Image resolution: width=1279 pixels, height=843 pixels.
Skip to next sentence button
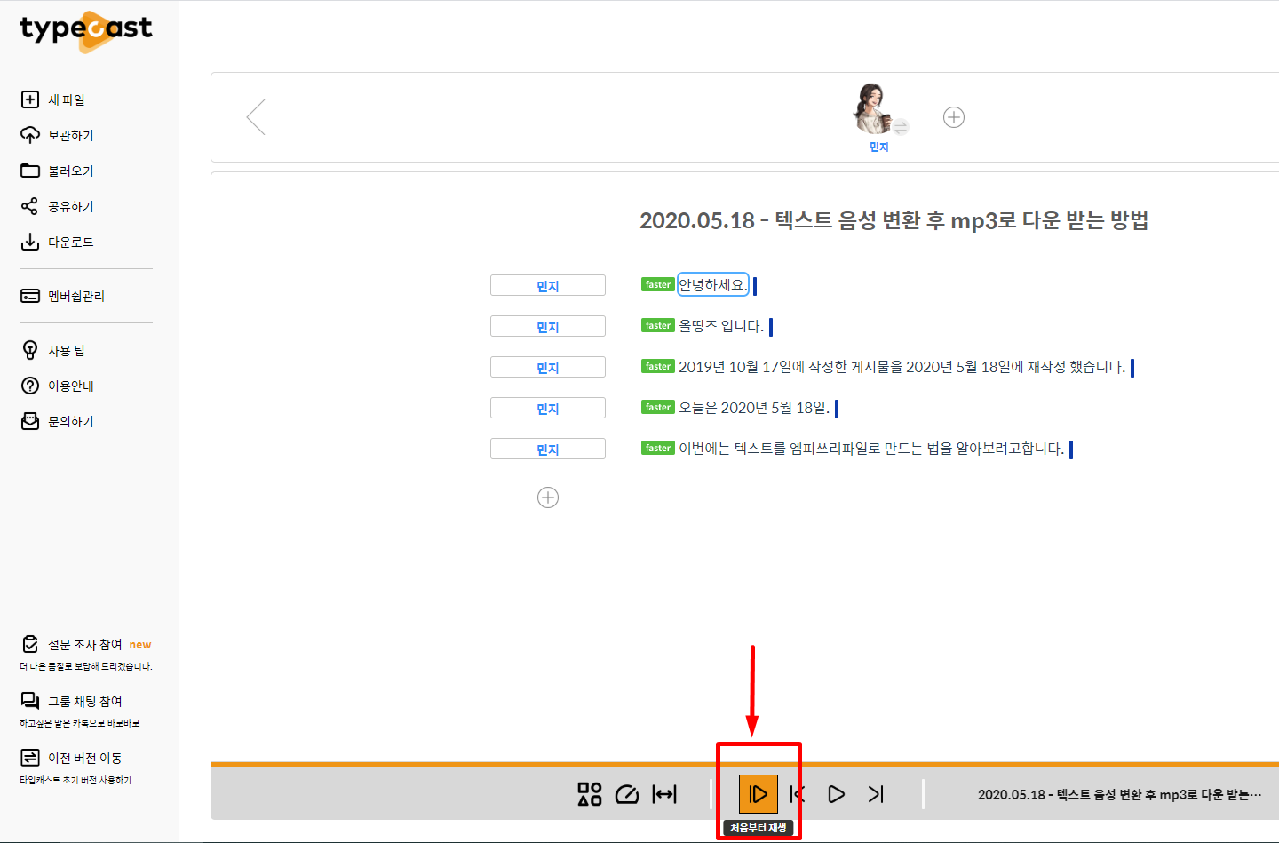[x=876, y=794]
